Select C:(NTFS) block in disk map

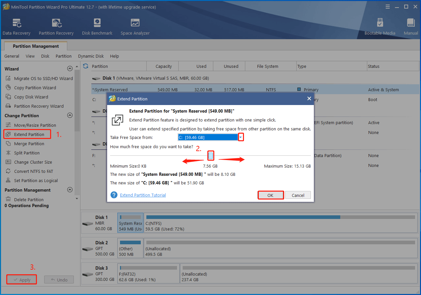[280, 223]
